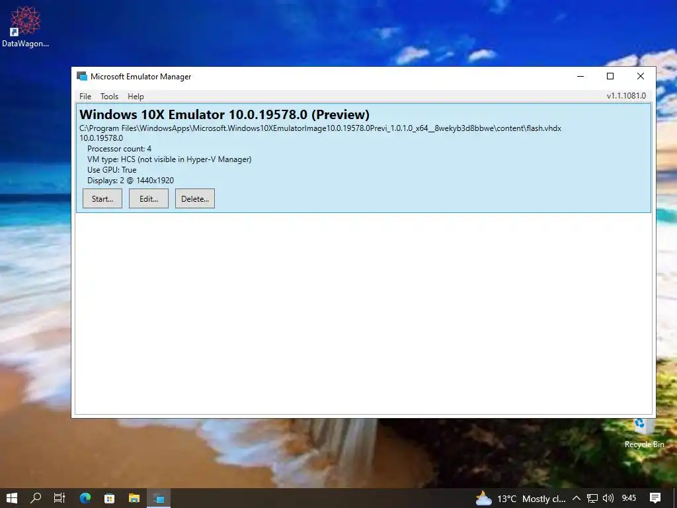Open the Windows Start menu

point(12,499)
